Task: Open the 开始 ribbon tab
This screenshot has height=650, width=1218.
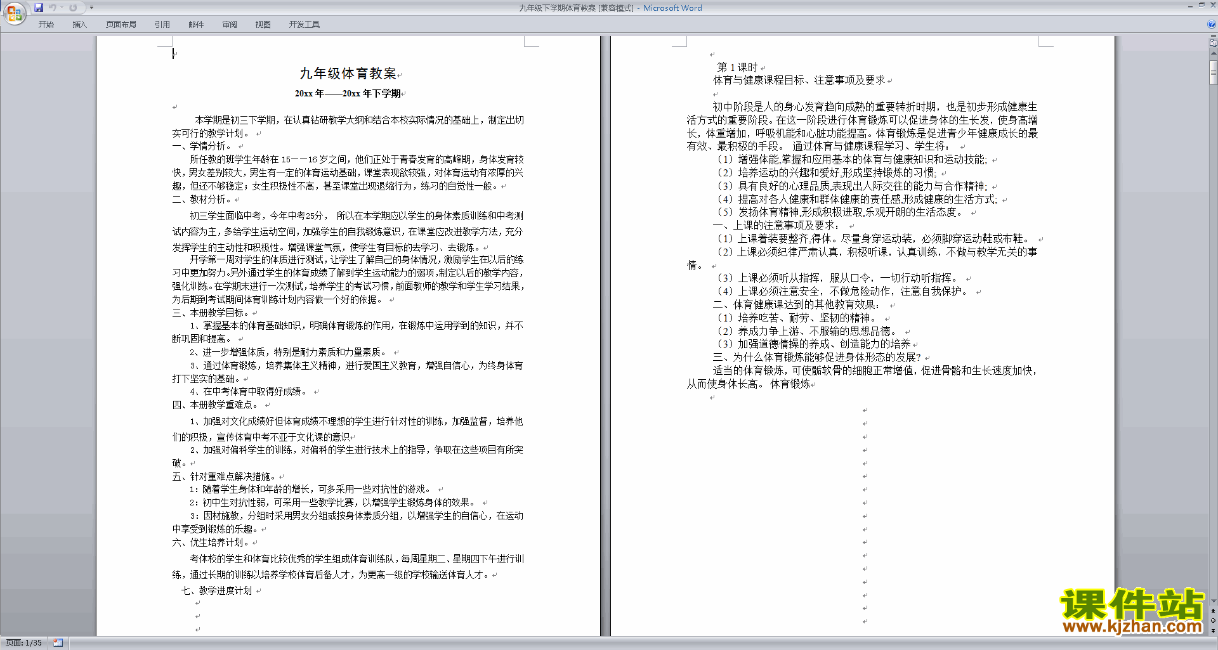Action: tap(46, 24)
